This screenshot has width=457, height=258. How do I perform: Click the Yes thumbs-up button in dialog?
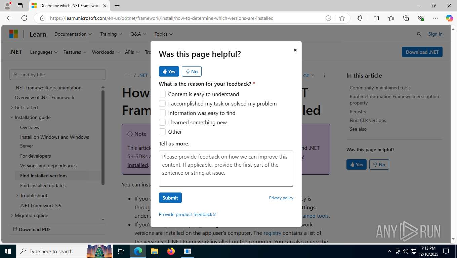coord(169,72)
